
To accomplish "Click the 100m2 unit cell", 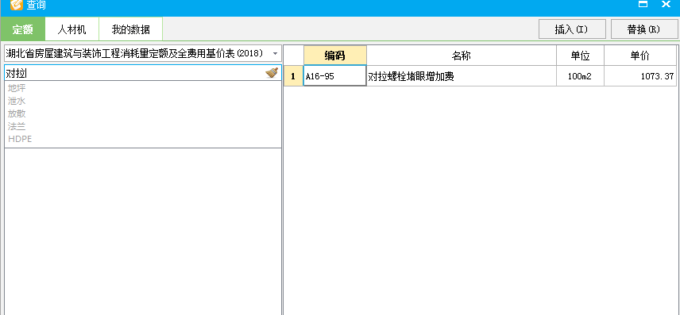I will click(x=580, y=76).
